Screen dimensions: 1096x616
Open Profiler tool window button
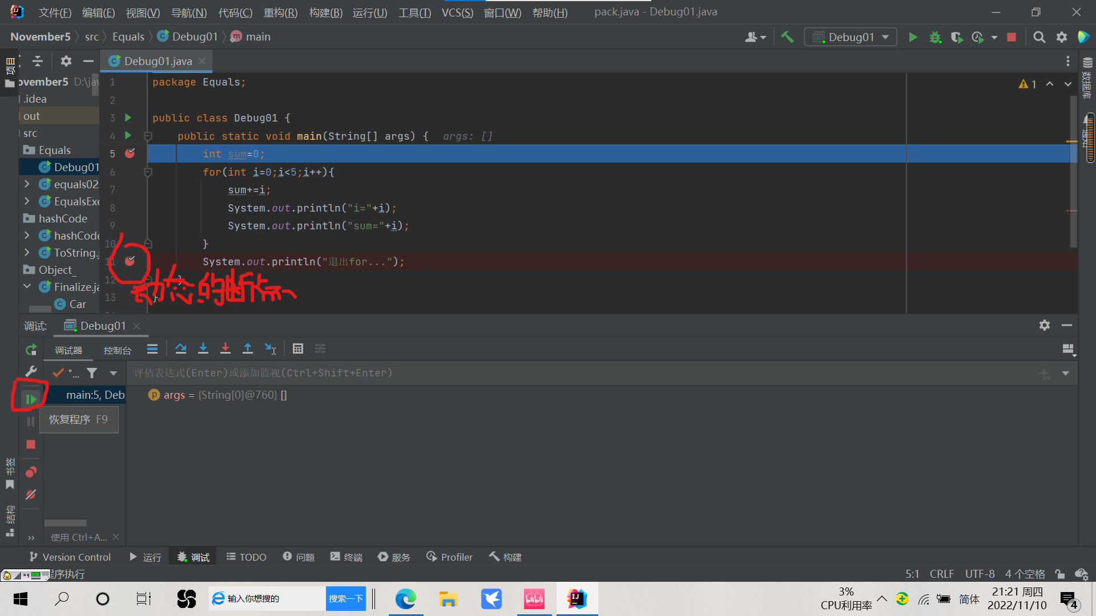450,557
